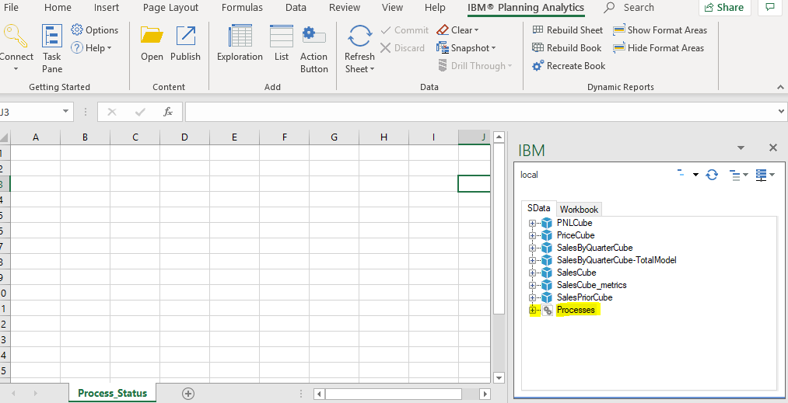
Task: Close the IBM task pane
Action: (773, 148)
